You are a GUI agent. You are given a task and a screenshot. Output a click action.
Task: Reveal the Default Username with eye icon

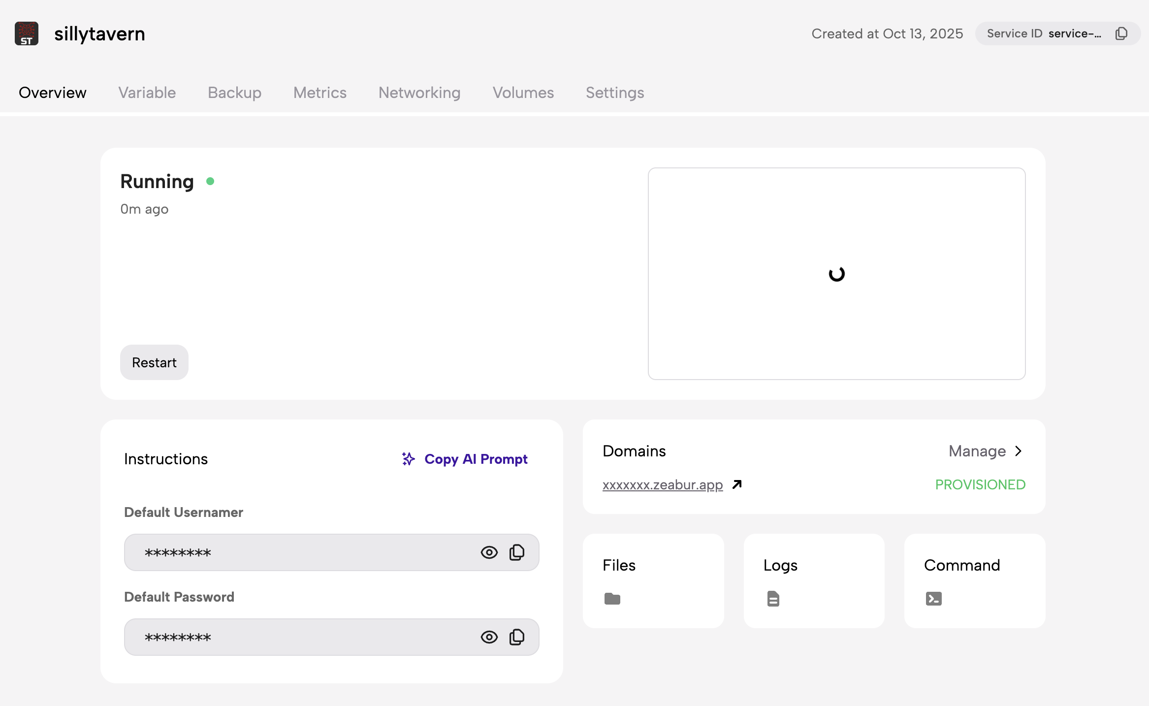[489, 552]
